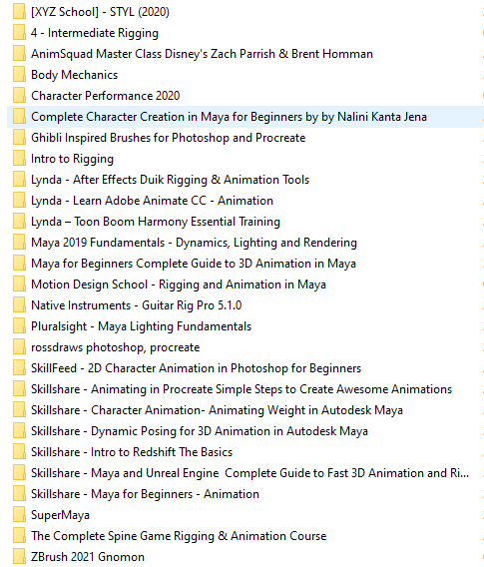Click the folder icon for Pluralsight - Maya Lighting Fundamentals
This screenshot has width=484, height=567.
[19, 326]
